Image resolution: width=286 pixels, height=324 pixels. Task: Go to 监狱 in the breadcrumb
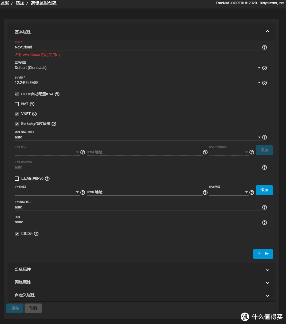coord(5,3)
